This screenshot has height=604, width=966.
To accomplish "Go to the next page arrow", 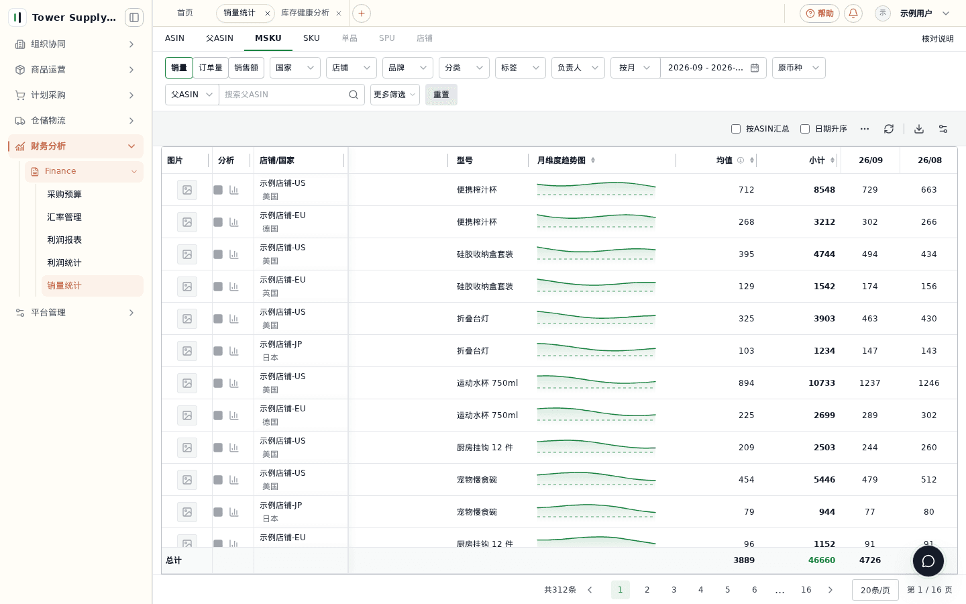I will coord(830,590).
